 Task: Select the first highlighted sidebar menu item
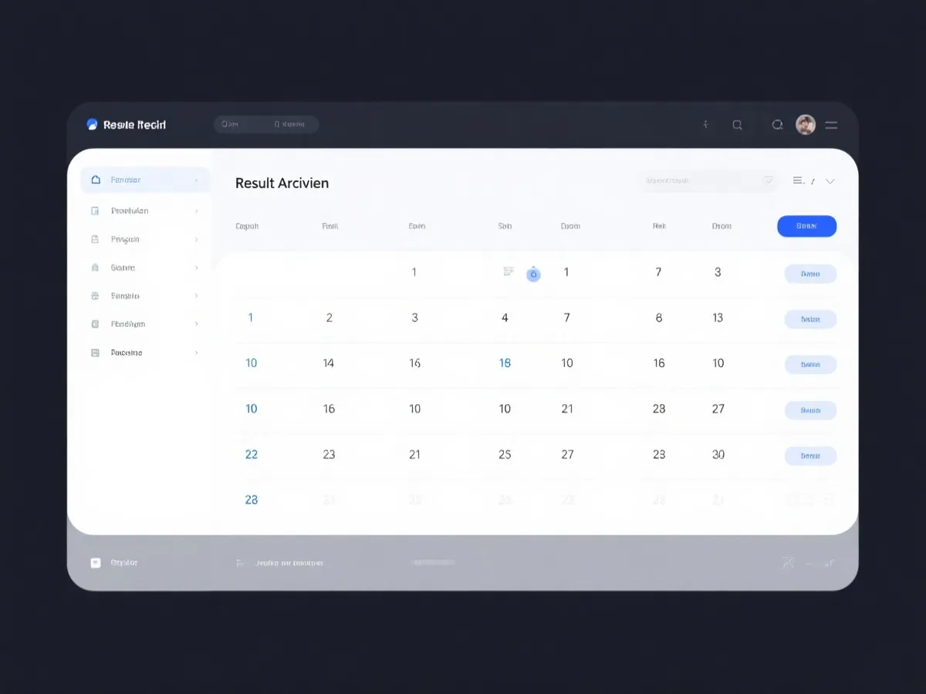[x=145, y=180]
